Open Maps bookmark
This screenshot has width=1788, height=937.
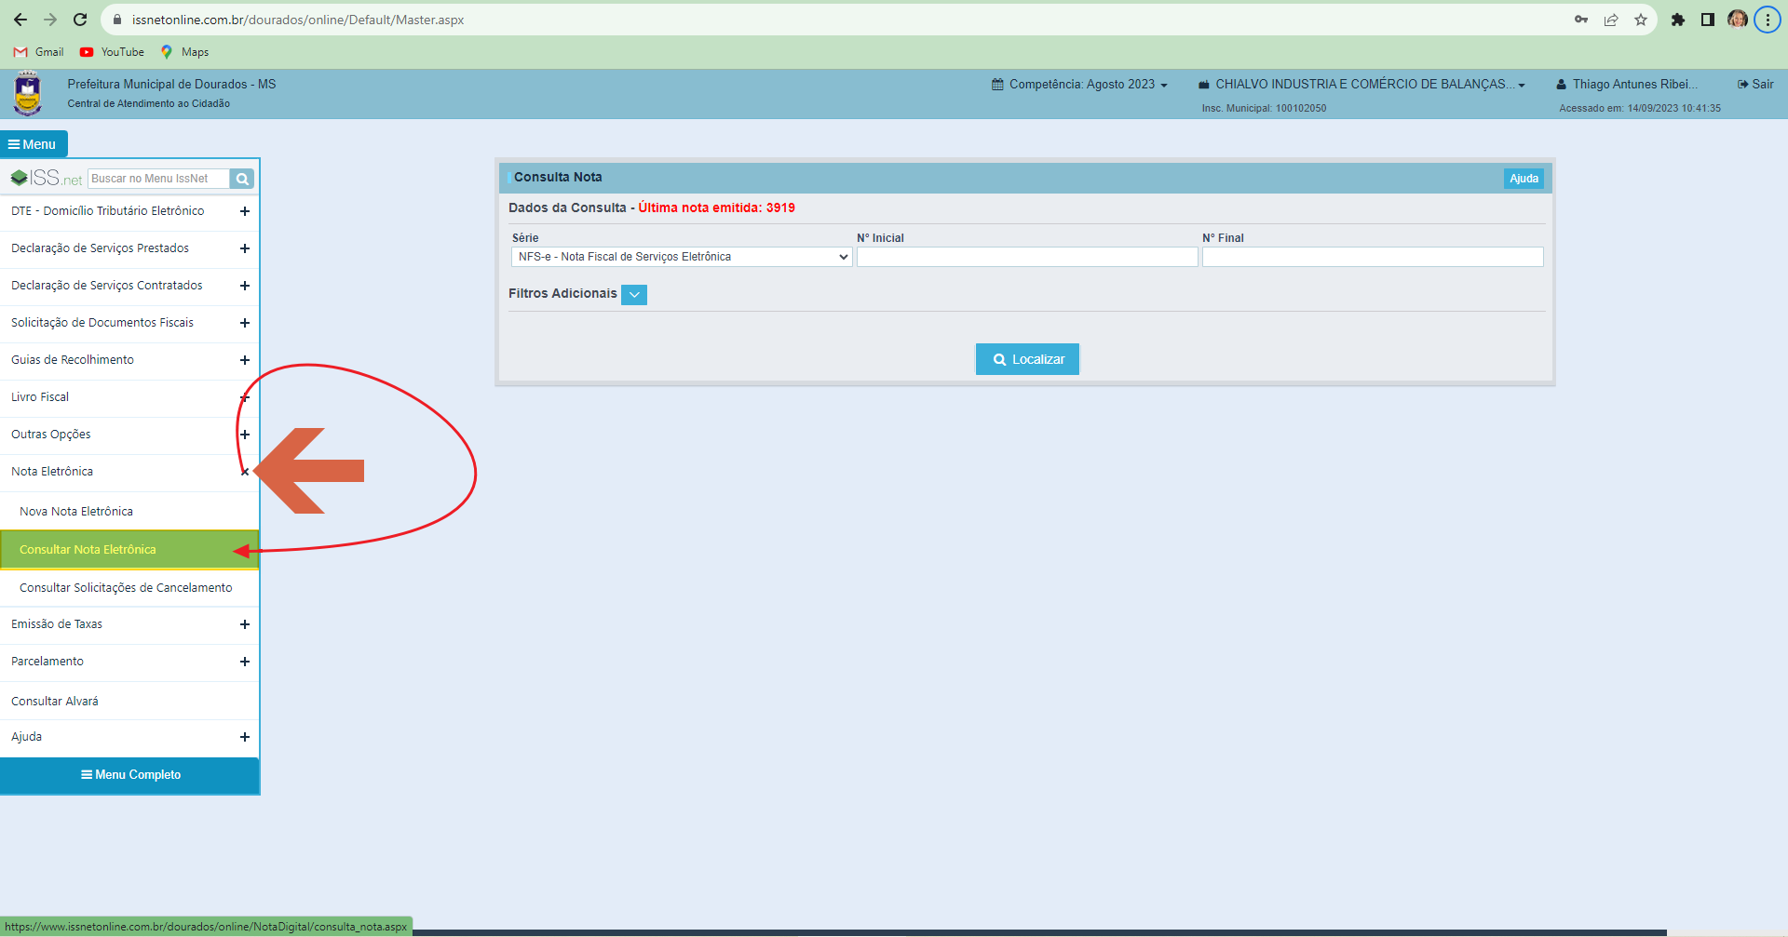(x=184, y=52)
